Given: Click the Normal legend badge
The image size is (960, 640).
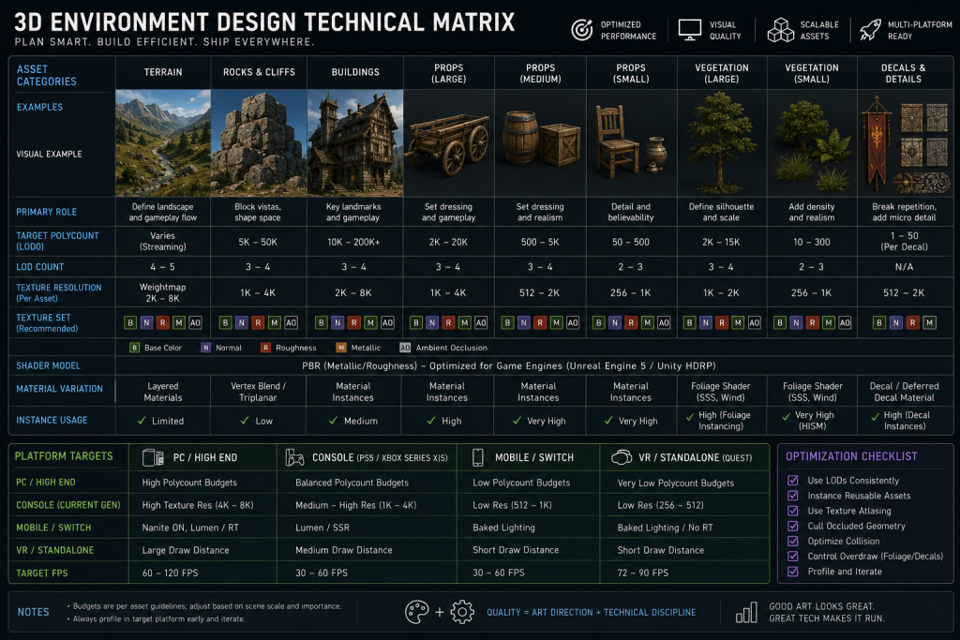Looking at the screenshot, I should [205, 348].
